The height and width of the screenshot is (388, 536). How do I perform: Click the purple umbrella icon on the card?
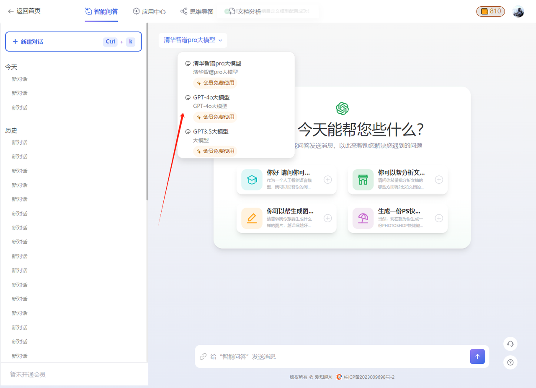point(363,218)
